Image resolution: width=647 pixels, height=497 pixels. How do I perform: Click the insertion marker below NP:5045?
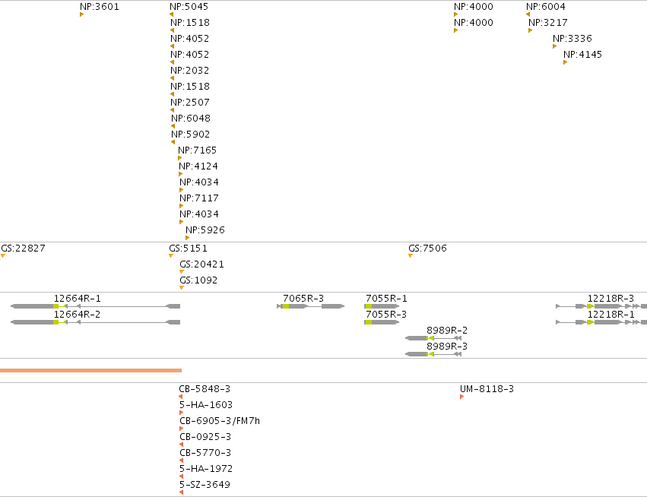[171, 15]
